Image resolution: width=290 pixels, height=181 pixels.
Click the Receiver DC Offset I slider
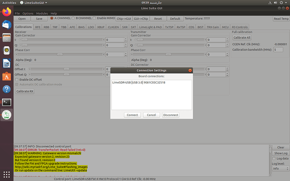click(x=66, y=69)
